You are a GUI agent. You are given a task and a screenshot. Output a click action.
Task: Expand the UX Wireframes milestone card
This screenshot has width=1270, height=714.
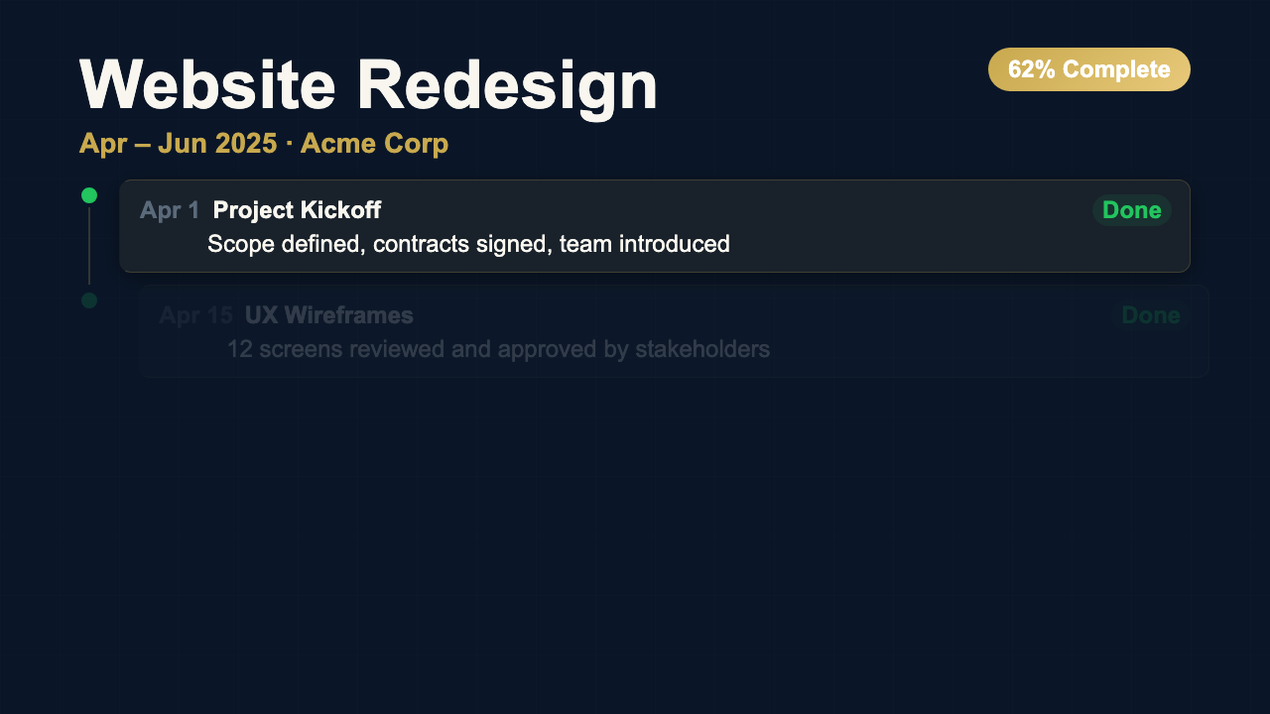[675, 331]
